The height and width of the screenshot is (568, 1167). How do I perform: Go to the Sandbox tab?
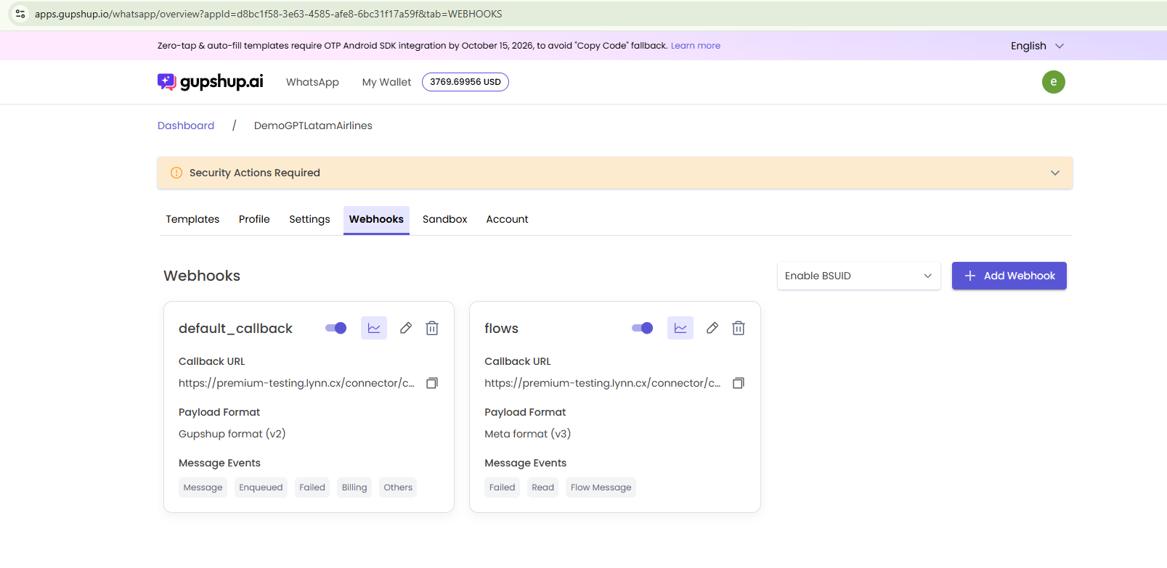[445, 219]
